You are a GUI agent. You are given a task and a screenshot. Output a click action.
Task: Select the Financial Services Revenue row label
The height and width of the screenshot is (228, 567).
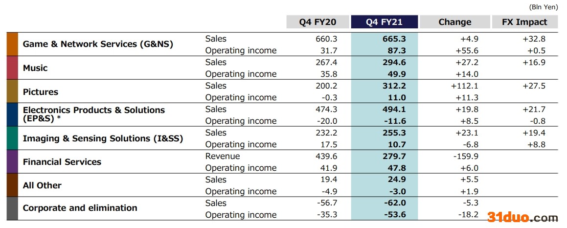223,156
